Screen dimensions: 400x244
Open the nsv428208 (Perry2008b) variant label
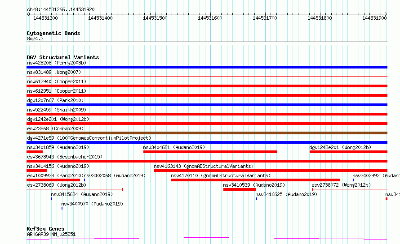[57, 63]
